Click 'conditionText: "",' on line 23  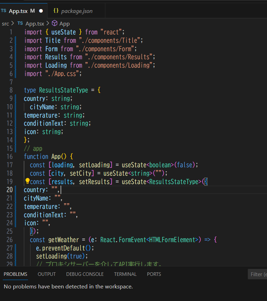[x=51, y=215]
